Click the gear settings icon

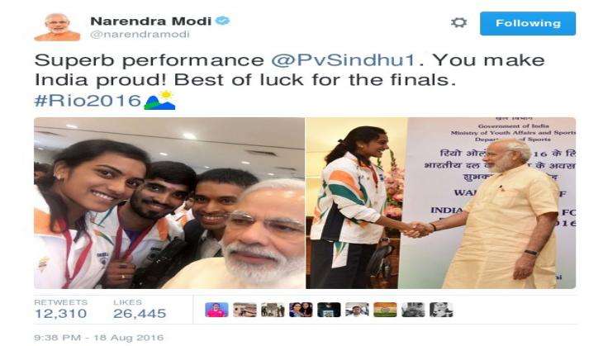tap(458, 22)
